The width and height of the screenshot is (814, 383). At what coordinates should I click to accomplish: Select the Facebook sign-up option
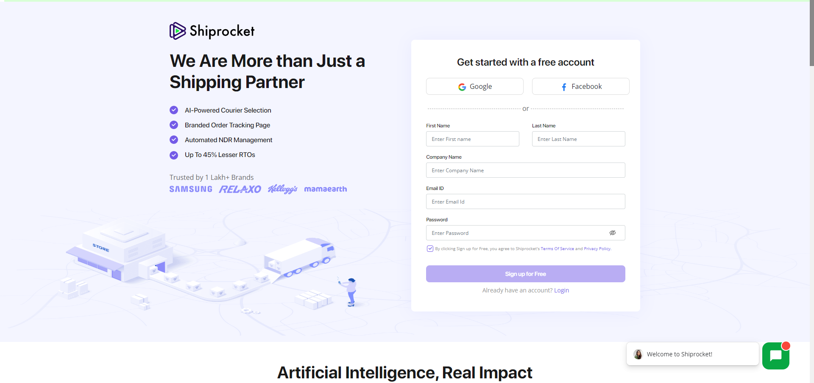click(580, 86)
